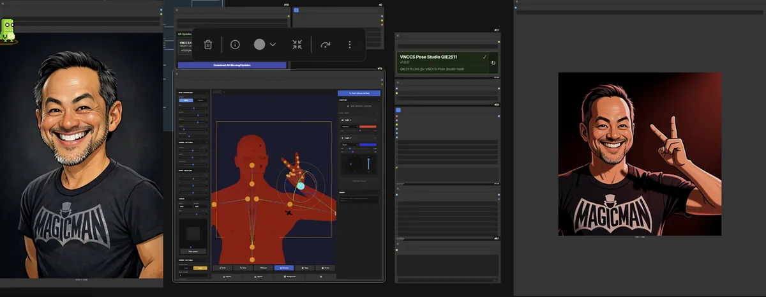Click the caricature input image preview
This screenshot has height=297, width=766.
(81, 155)
